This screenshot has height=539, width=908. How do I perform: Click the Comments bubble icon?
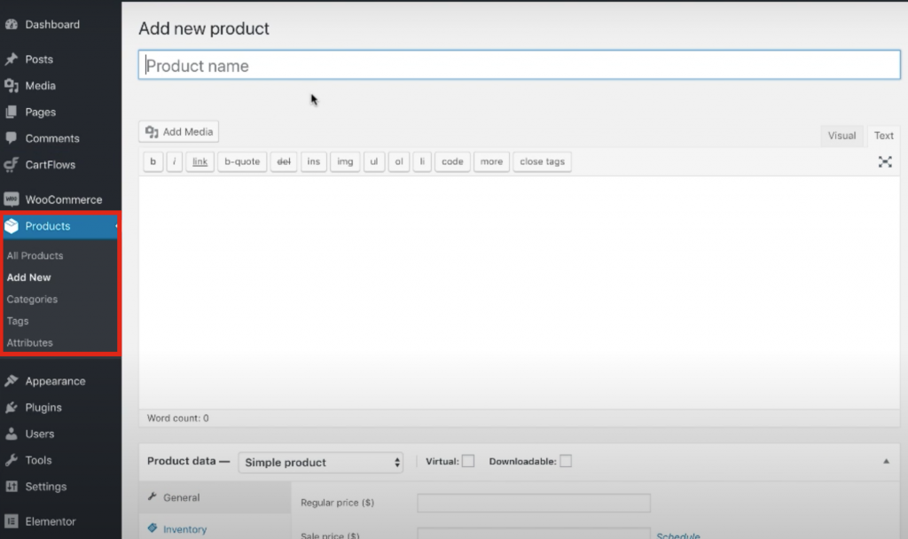click(x=12, y=137)
